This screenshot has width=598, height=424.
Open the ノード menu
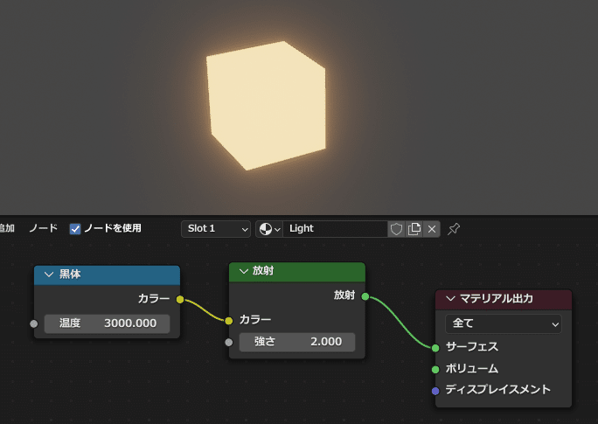tap(43, 228)
